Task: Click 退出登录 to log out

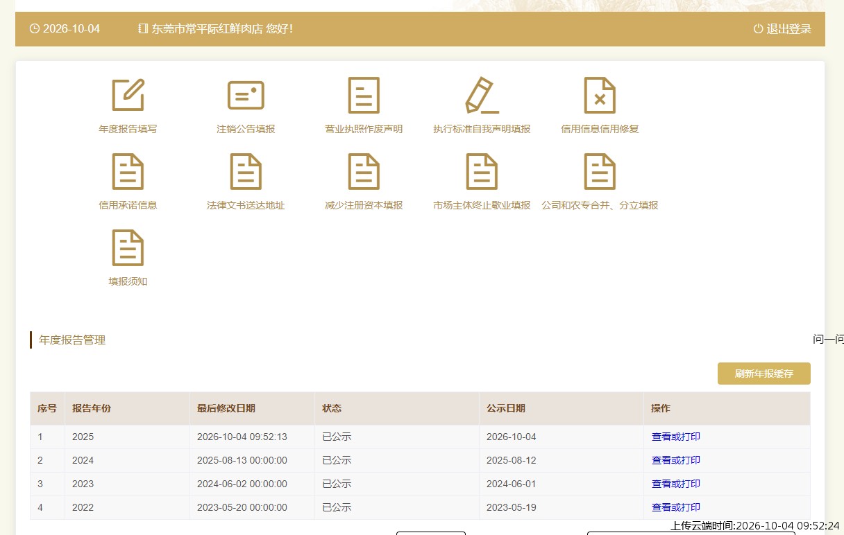Action: [x=782, y=29]
